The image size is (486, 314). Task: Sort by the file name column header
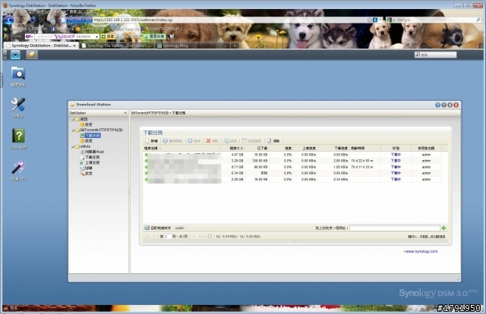[181, 149]
